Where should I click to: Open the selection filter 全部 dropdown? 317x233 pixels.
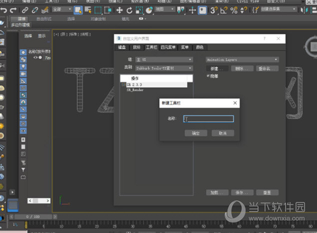tap(62, 9)
